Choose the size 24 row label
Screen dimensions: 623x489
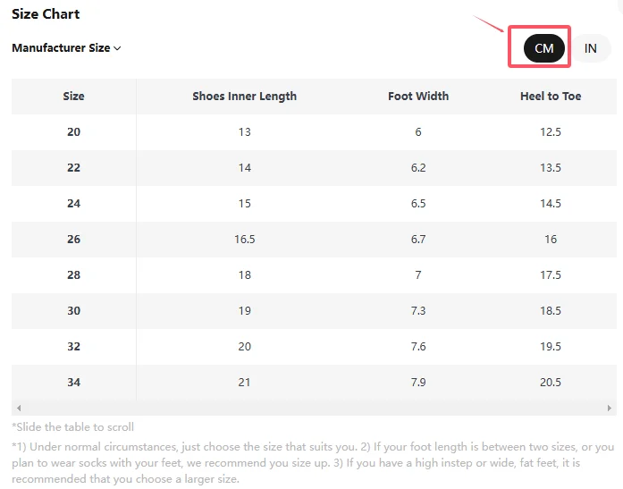tap(73, 204)
